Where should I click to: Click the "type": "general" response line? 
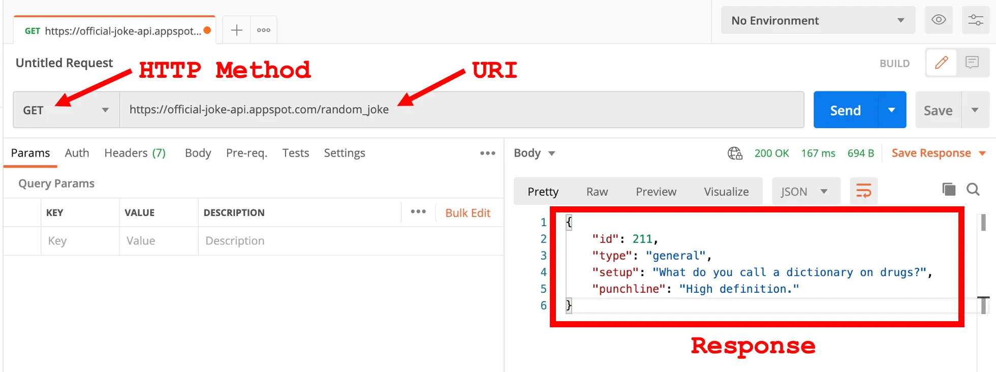pos(652,255)
